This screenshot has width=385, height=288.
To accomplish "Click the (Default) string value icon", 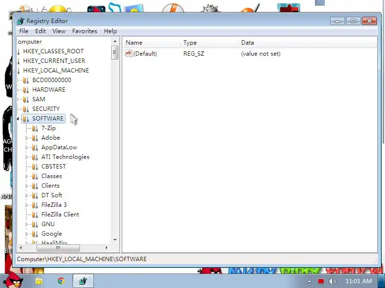I will click(x=128, y=53).
